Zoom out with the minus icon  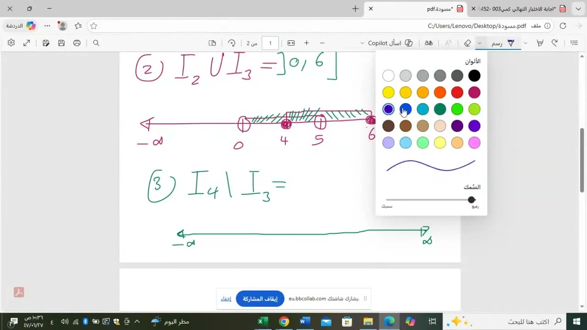[x=322, y=43]
